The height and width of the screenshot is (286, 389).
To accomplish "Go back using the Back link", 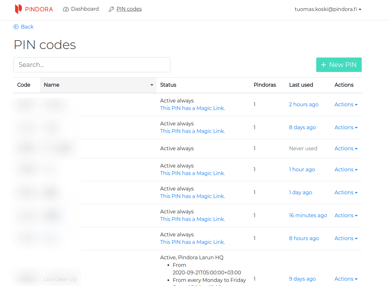I will 27,27.
